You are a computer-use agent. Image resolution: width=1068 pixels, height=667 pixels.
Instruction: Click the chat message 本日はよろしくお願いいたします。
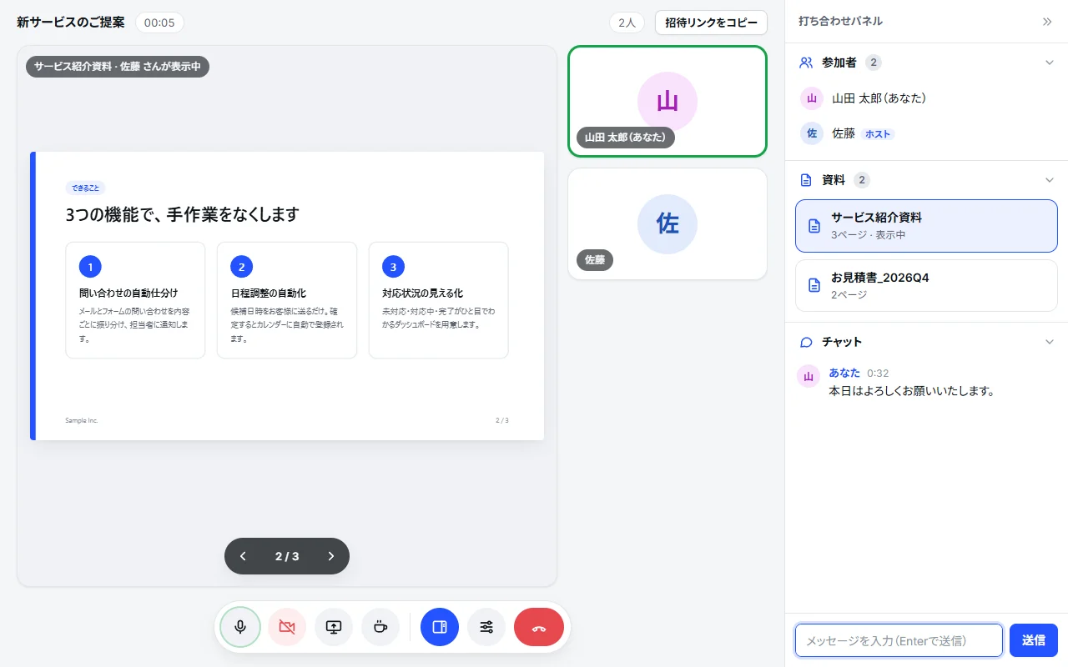912,390
